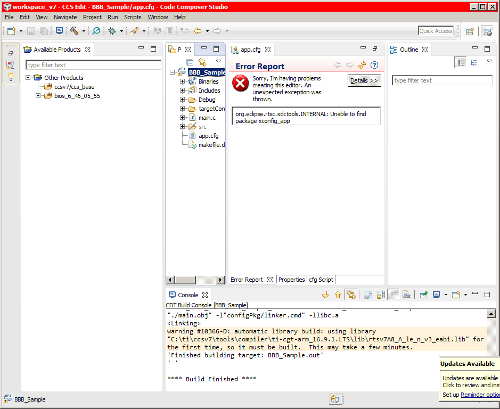The height and width of the screenshot is (409, 500).
Task: Click the refresh icon in Error Report
Action: pyautogui.click(x=362, y=65)
